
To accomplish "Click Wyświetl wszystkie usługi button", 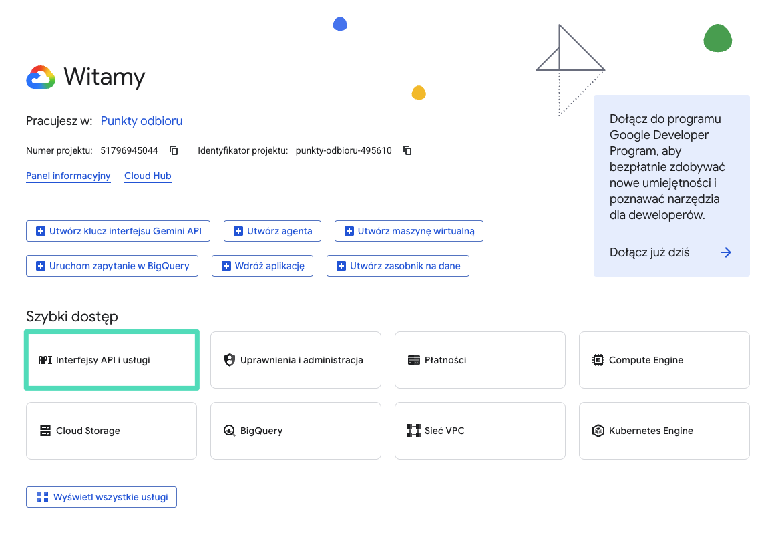I will 102,497.
